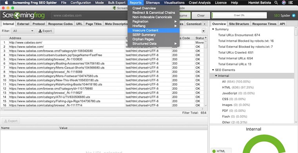Switch to the External tab
Screen dimensions: 298x153
[23, 24]
